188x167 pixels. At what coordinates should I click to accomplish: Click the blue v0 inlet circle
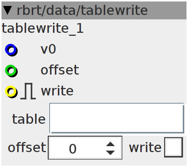[11, 50]
